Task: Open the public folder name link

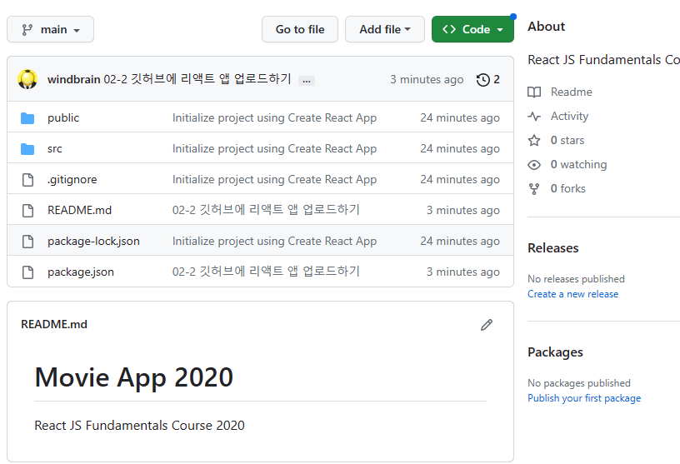Action: [x=63, y=118]
